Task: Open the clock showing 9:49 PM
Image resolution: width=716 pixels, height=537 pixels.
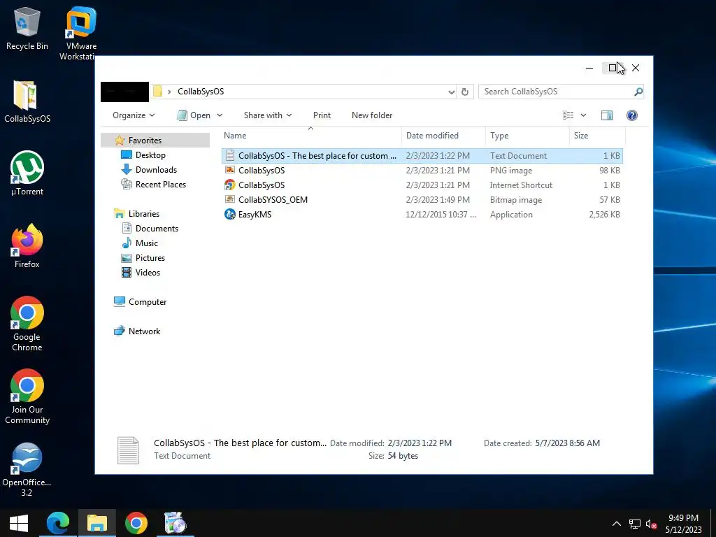Action: tap(684, 524)
